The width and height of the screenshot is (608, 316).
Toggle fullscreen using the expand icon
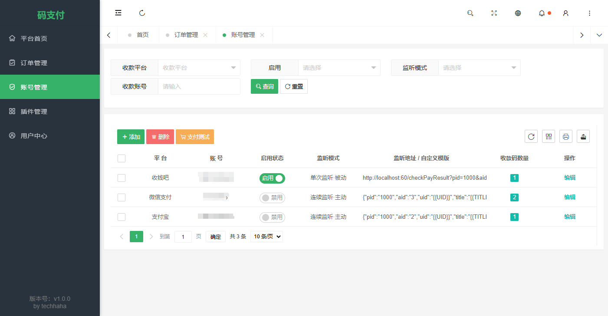click(494, 13)
